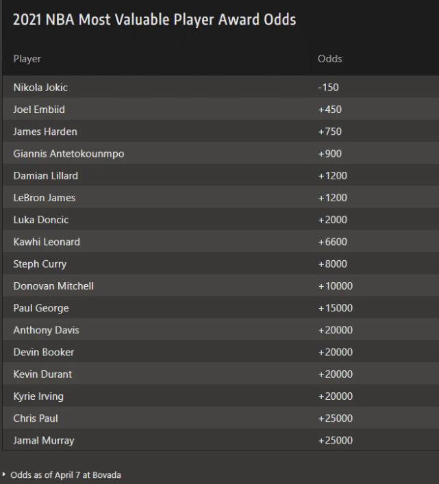The image size is (439, 484).
Task: Click Donovan Mitchell's player name
Action: (53, 286)
